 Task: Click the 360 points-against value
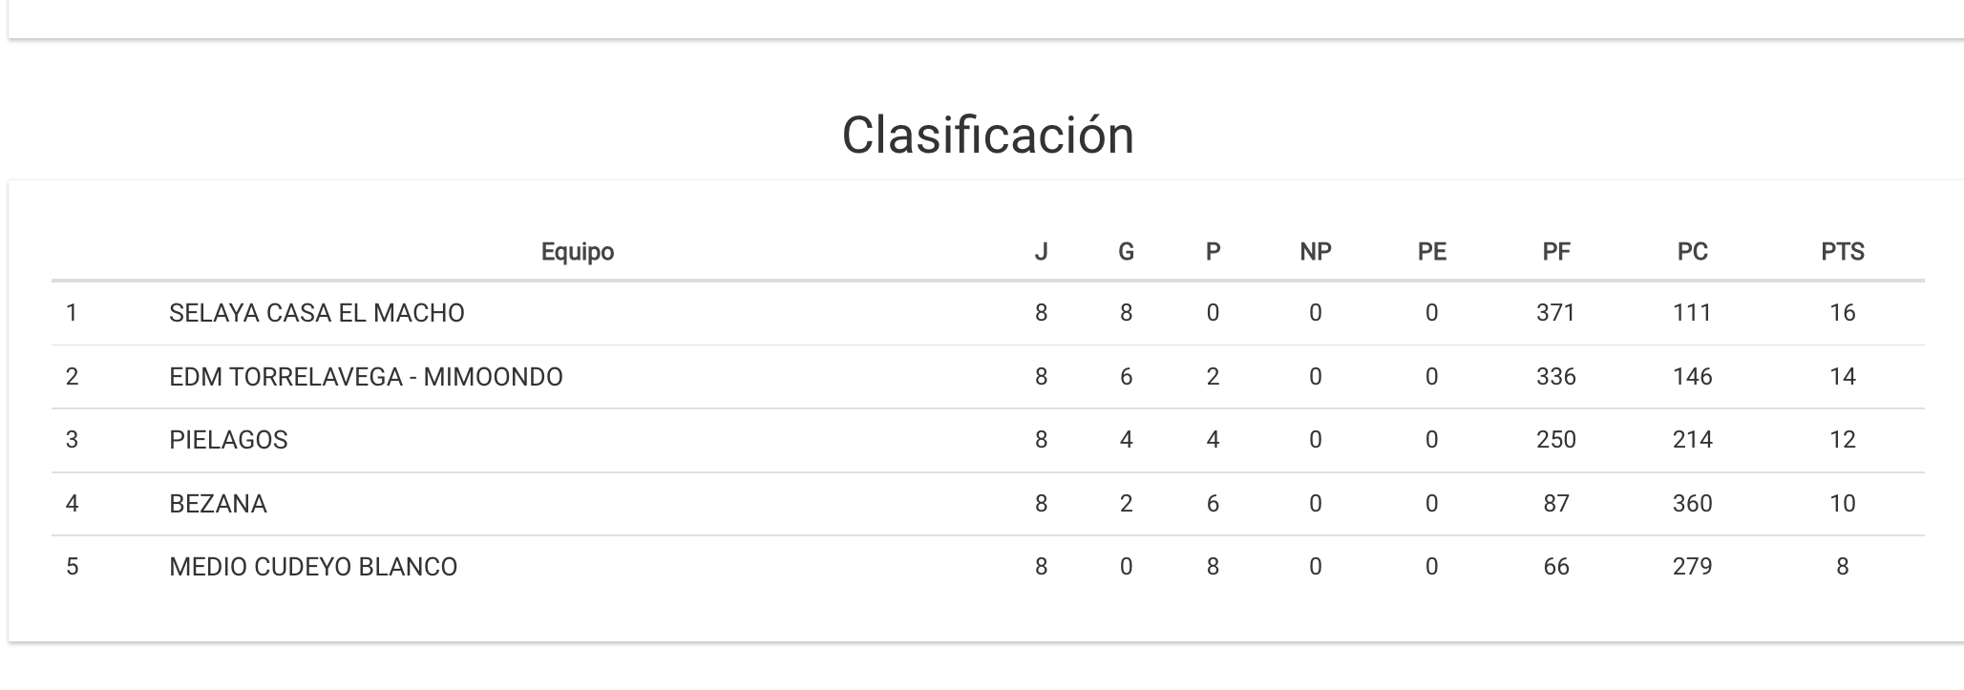click(x=1692, y=504)
